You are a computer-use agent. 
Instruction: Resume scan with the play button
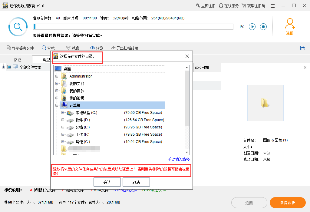click(x=252, y=27)
